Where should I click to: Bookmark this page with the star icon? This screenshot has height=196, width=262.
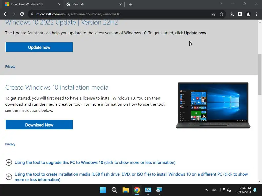(x=222, y=14)
